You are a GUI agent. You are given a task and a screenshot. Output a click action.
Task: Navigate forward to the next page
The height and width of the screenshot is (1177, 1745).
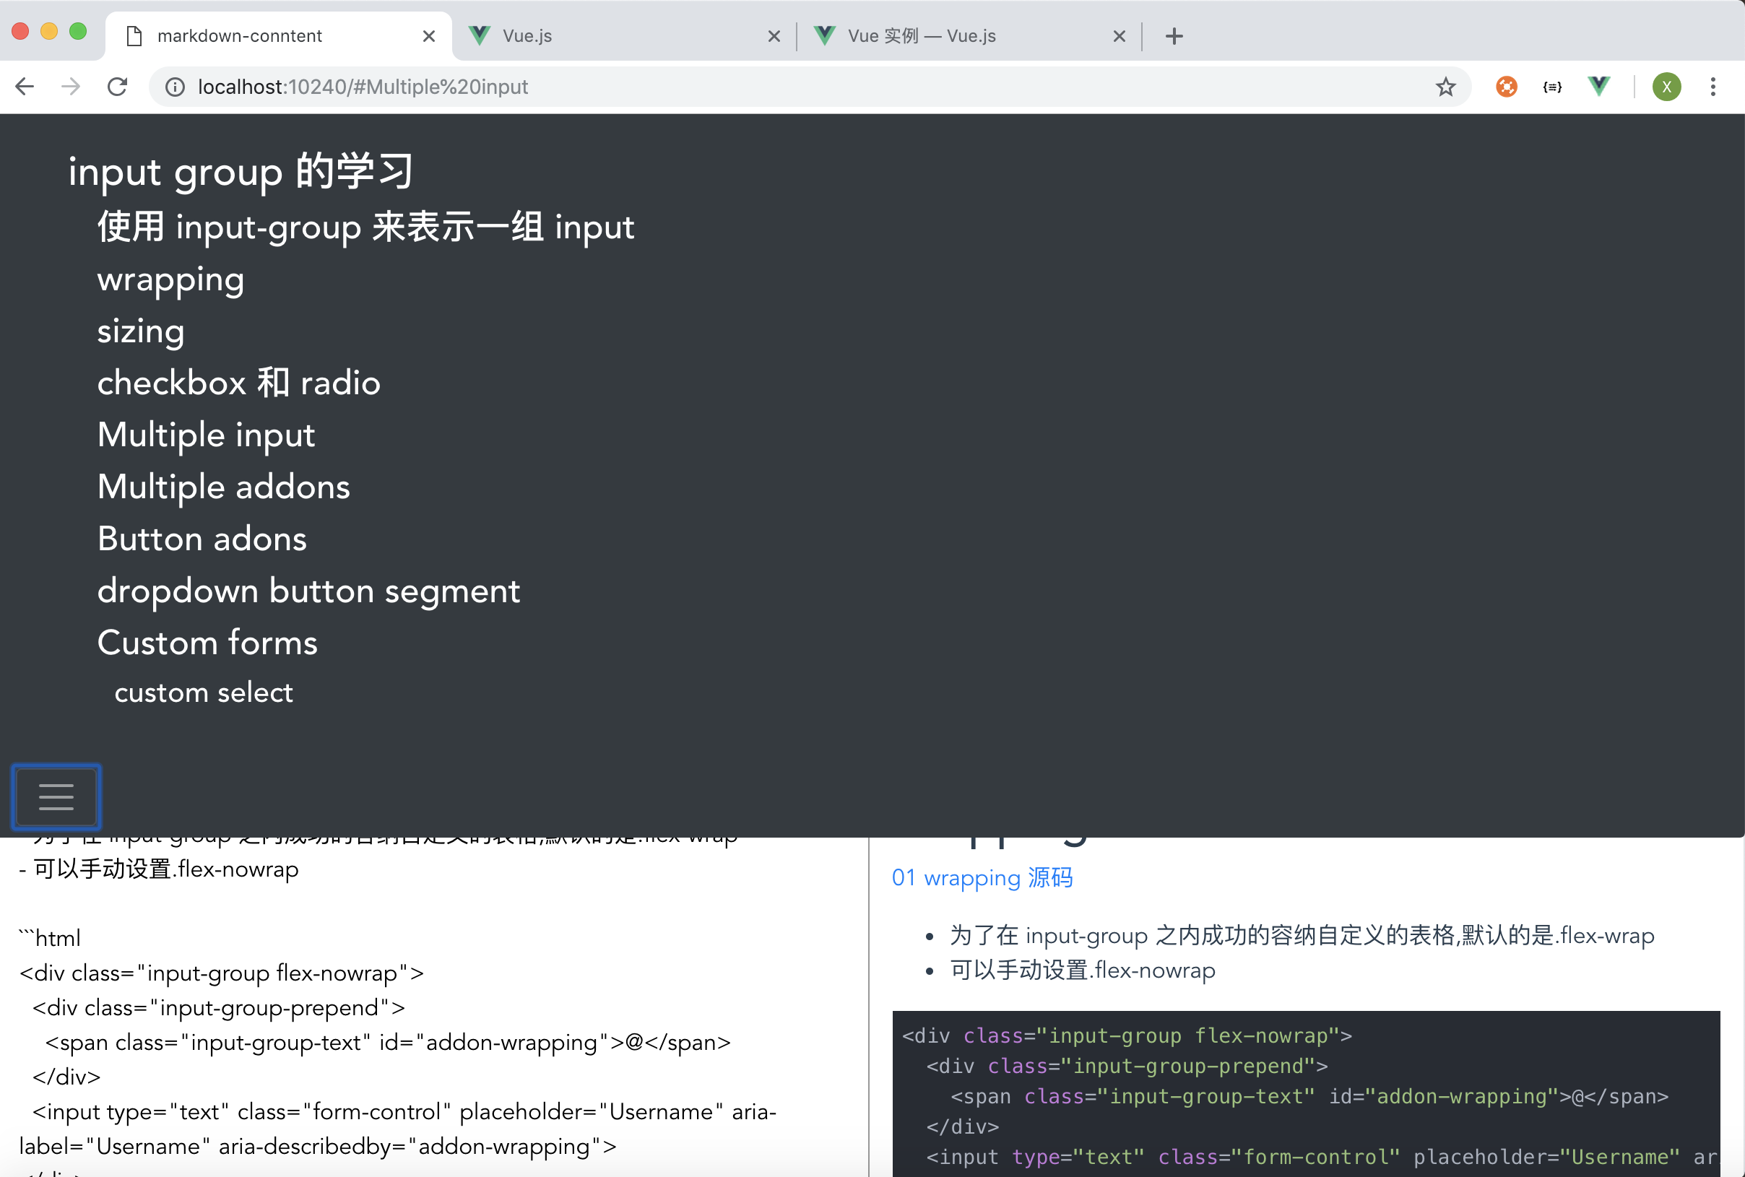click(x=70, y=87)
